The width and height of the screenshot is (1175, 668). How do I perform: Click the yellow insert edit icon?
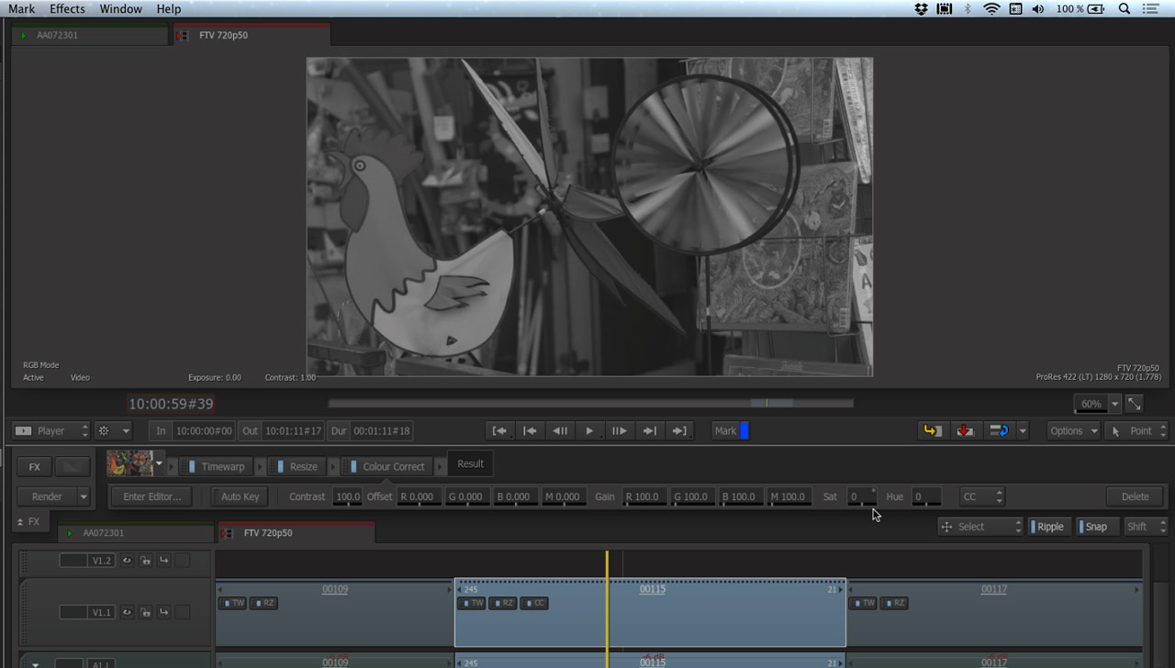pos(933,430)
